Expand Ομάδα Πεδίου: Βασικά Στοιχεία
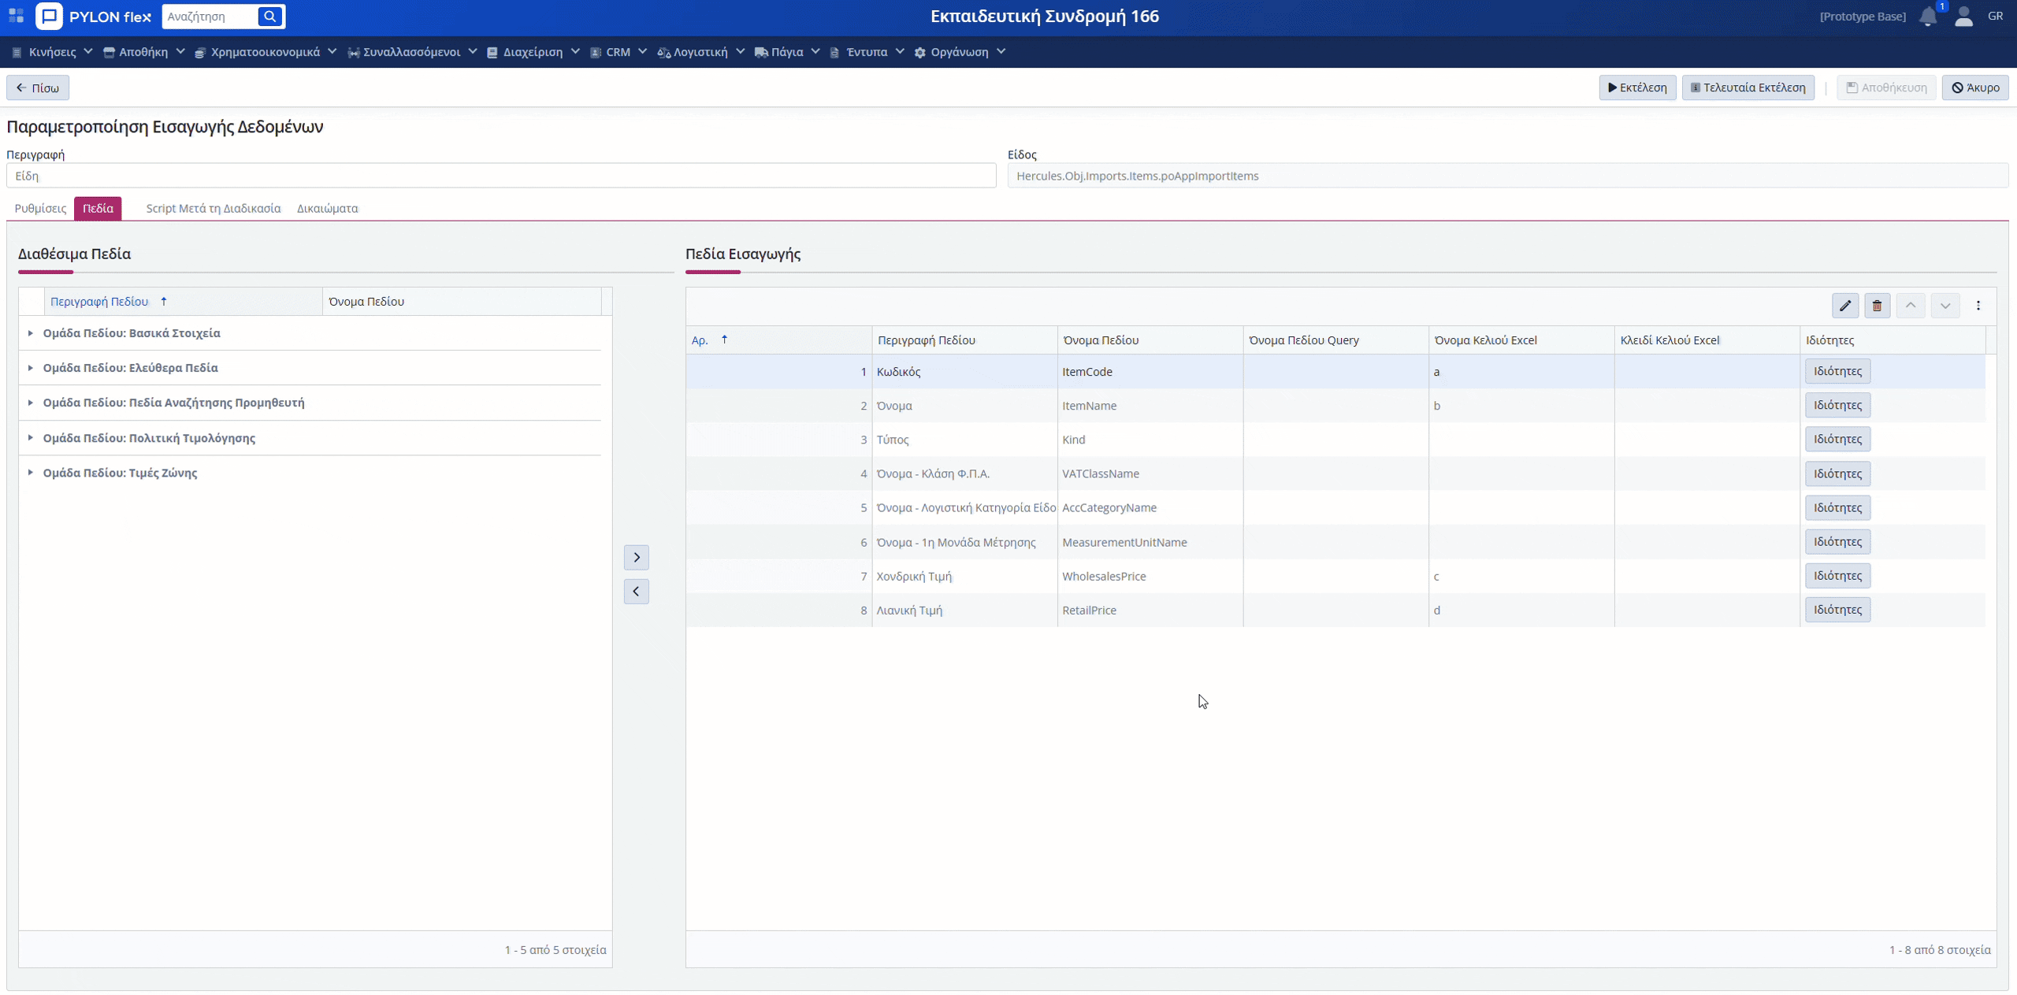 click(30, 333)
